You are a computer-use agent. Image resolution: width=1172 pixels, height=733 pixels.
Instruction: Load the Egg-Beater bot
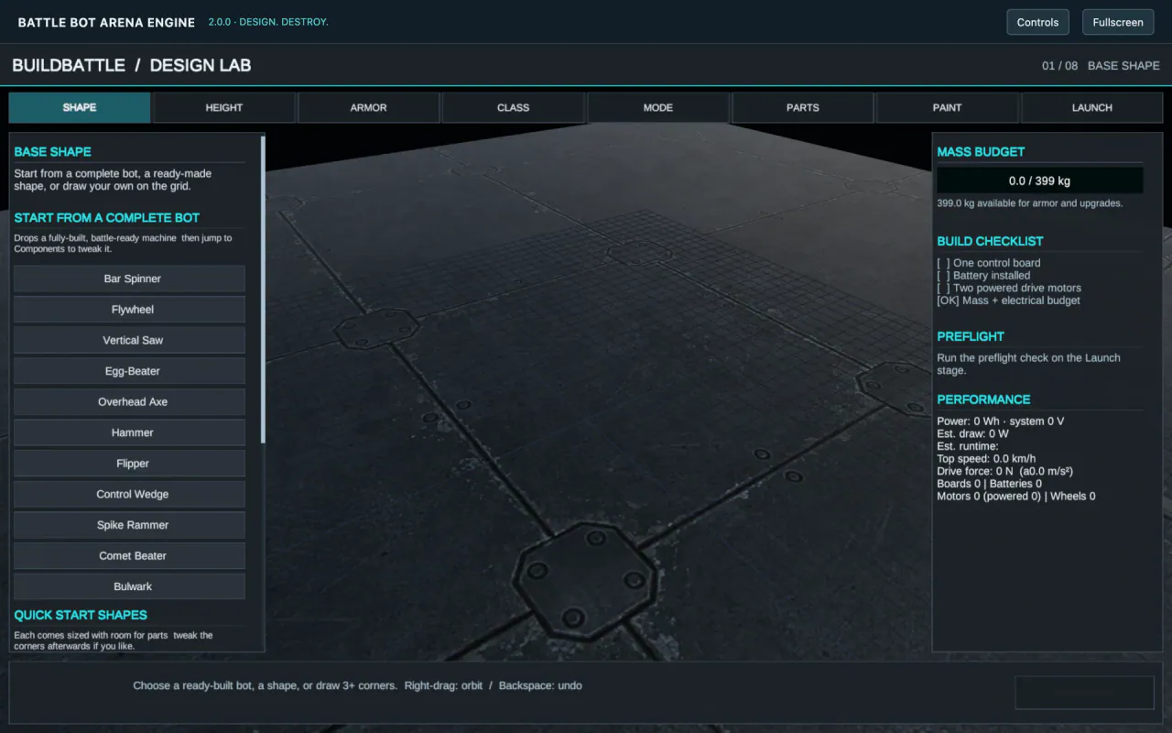tap(129, 371)
